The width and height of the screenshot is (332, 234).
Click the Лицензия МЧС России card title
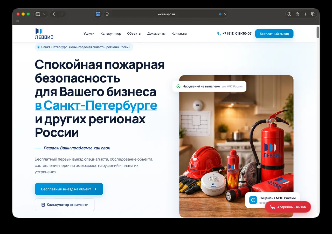click(x=278, y=198)
